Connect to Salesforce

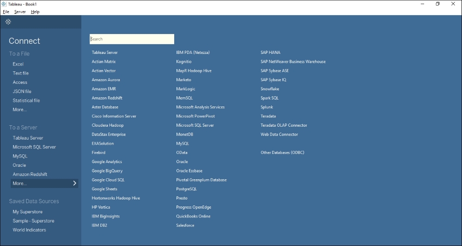[185, 225]
